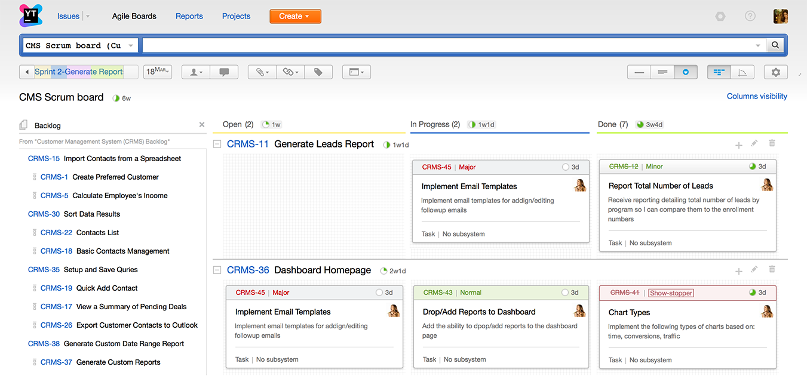Toggle the board view mode button

coord(719,72)
